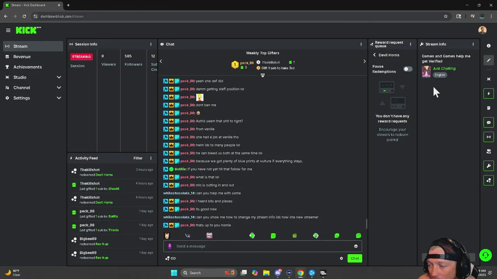Click the Windows taskbar Search box

point(208,273)
